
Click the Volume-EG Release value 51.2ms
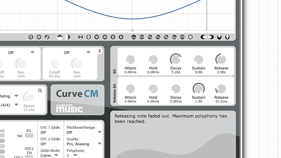(x=221, y=101)
